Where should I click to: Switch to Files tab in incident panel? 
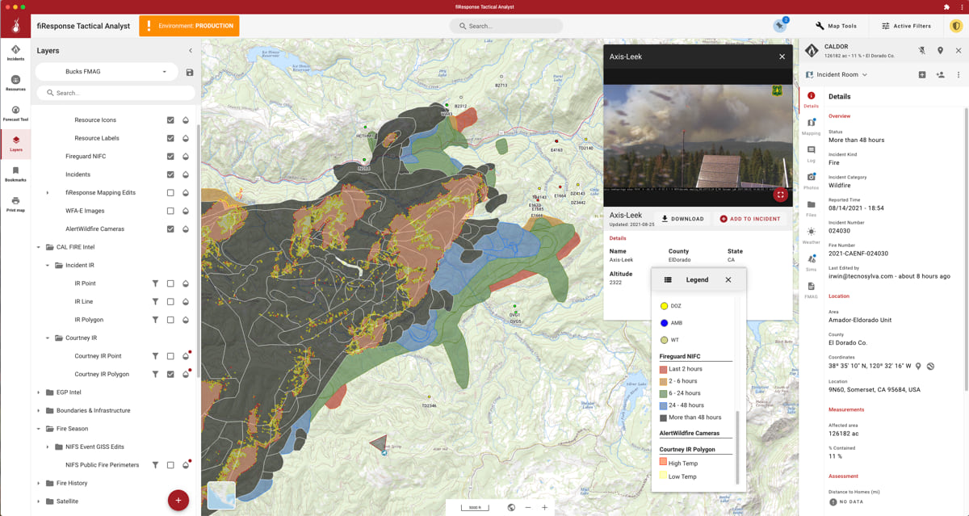coord(811,208)
